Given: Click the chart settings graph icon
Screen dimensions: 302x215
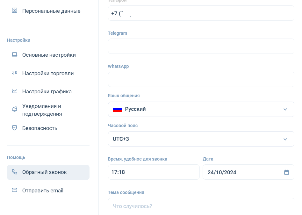Looking at the screenshot, I should [14, 91].
